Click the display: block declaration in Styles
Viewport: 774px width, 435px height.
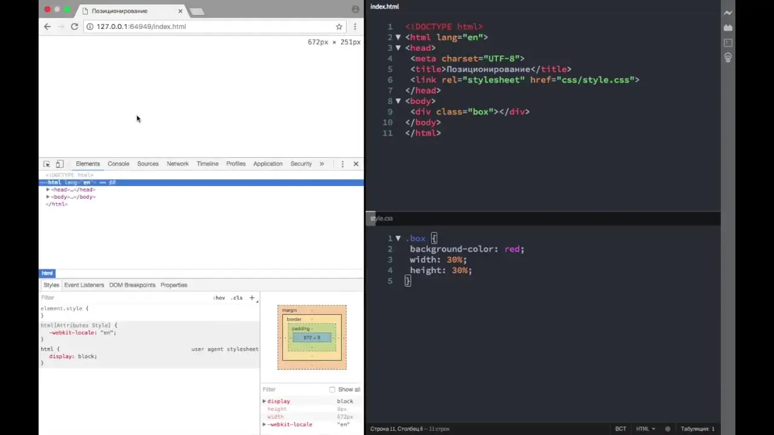pos(73,356)
